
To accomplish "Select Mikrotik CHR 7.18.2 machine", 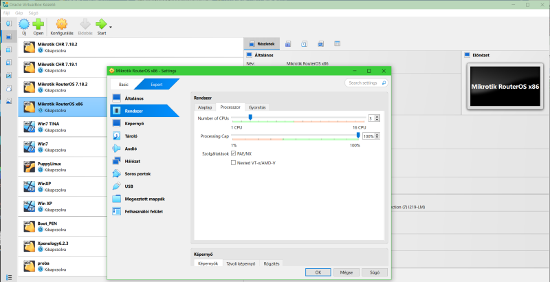I will pyautogui.click(x=131, y=47).
